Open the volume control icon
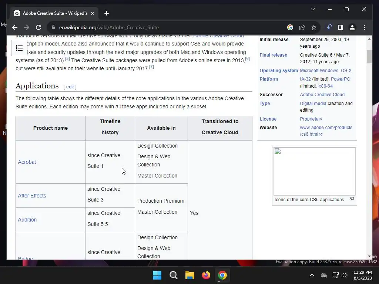Viewport: 379px width, 284px height. pos(344,275)
